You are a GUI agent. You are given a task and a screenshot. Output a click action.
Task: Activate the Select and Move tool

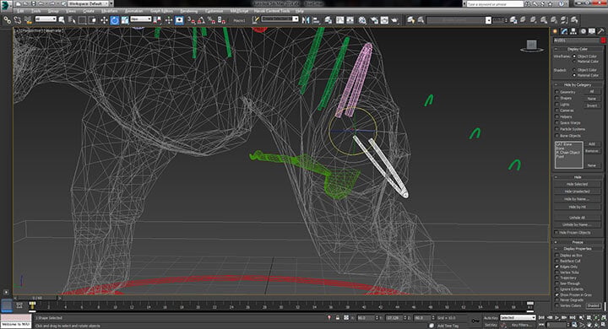coord(104,20)
